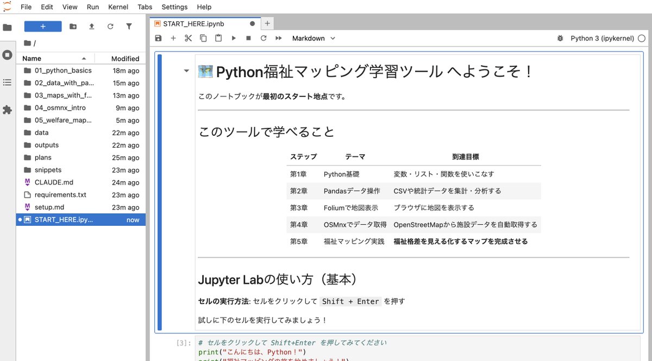This screenshot has width=652, height=361.
Task: Open the Table of Contents sidebar
Action: click(7, 83)
